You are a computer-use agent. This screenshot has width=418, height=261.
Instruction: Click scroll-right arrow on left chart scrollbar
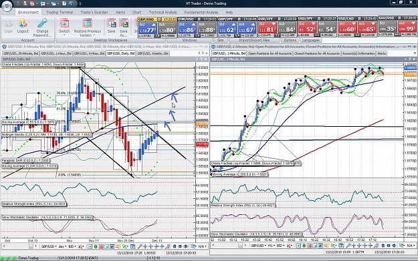tap(35, 246)
